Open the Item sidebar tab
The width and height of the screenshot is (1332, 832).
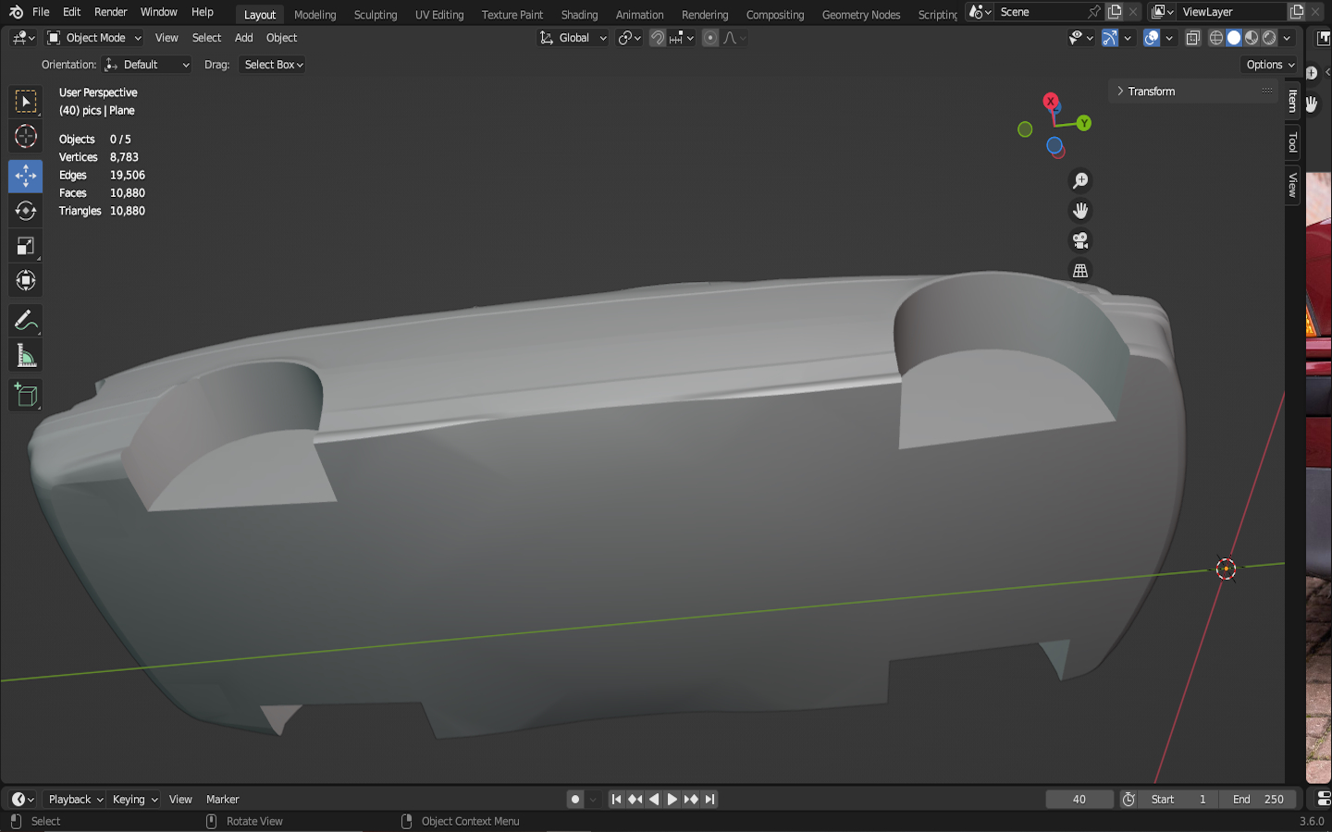point(1292,101)
